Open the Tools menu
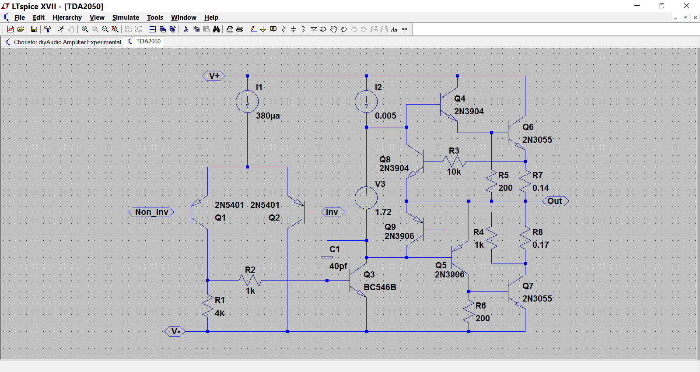The width and height of the screenshot is (700, 372). 155,18
